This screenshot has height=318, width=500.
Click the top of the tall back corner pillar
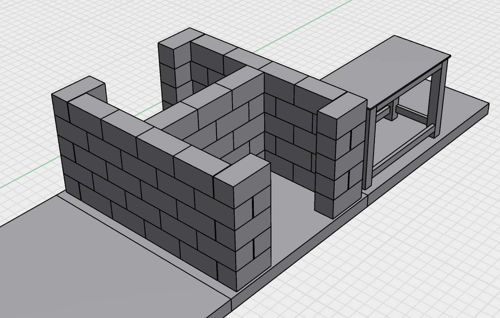[x=176, y=38]
